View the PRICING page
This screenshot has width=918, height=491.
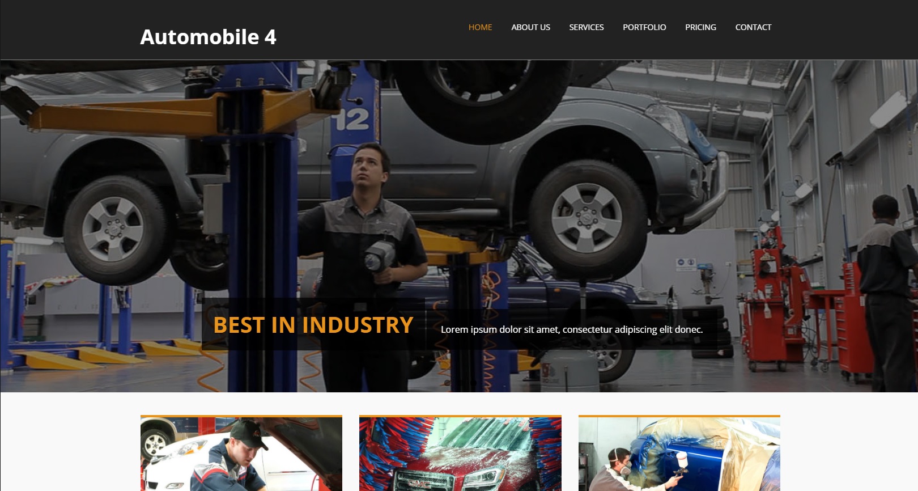[700, 27]
